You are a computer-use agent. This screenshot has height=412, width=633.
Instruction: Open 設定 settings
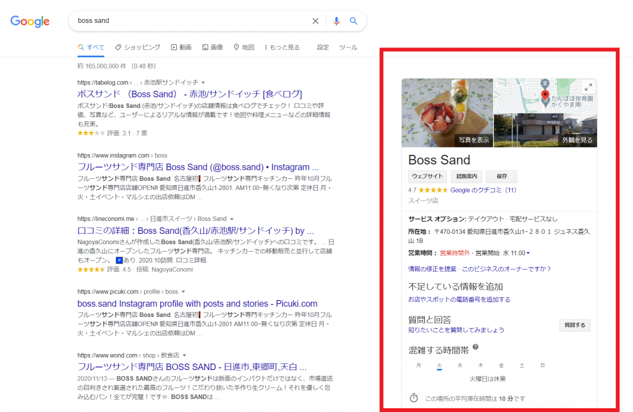tap(323, 47)
